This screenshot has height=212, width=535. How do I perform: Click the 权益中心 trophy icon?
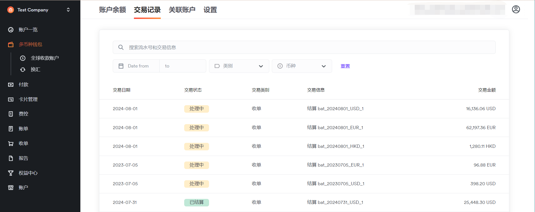pos(11,173)
